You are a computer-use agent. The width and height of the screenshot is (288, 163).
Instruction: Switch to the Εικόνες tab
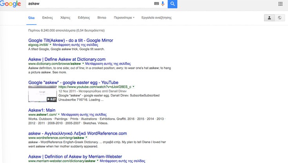[47, 18]
